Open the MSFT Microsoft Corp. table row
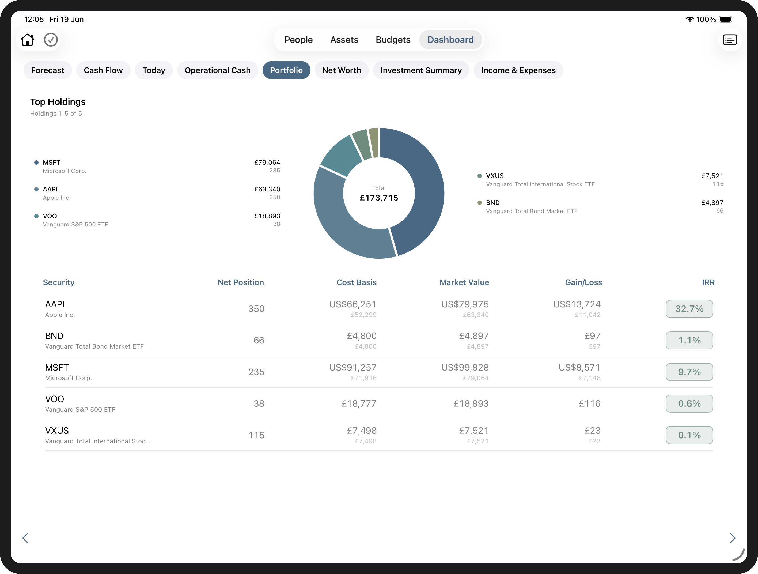The height and width of the screenshot is (574, 758). pyautogui.click(x=379, y=372)
